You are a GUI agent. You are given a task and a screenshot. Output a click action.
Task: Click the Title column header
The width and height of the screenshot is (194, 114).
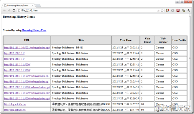(x=81, y=40)
